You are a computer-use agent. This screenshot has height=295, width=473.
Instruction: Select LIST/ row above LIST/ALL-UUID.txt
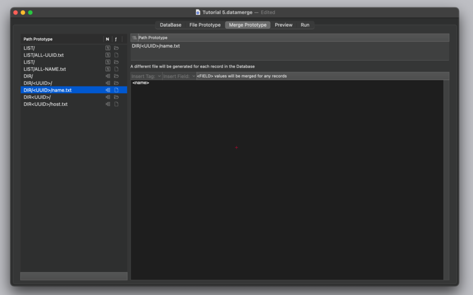[x=74, y=48]
